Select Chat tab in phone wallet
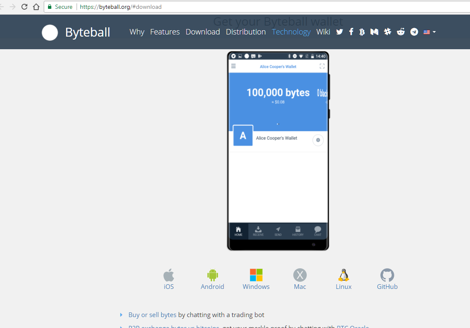The image size is (470, 328). point(317,231)
